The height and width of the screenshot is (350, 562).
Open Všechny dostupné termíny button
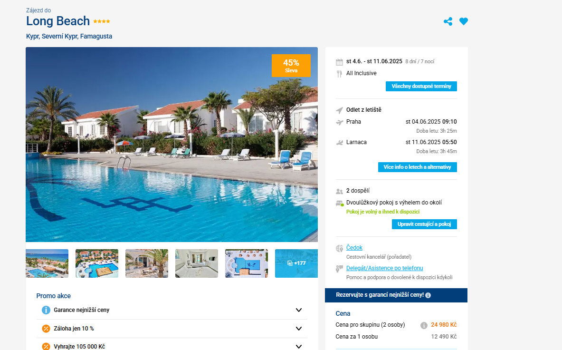pyautogui.click(x=421, y=87)
